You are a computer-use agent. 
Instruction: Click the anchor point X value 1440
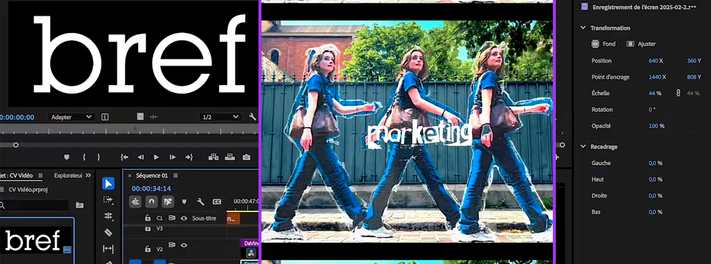655,77
